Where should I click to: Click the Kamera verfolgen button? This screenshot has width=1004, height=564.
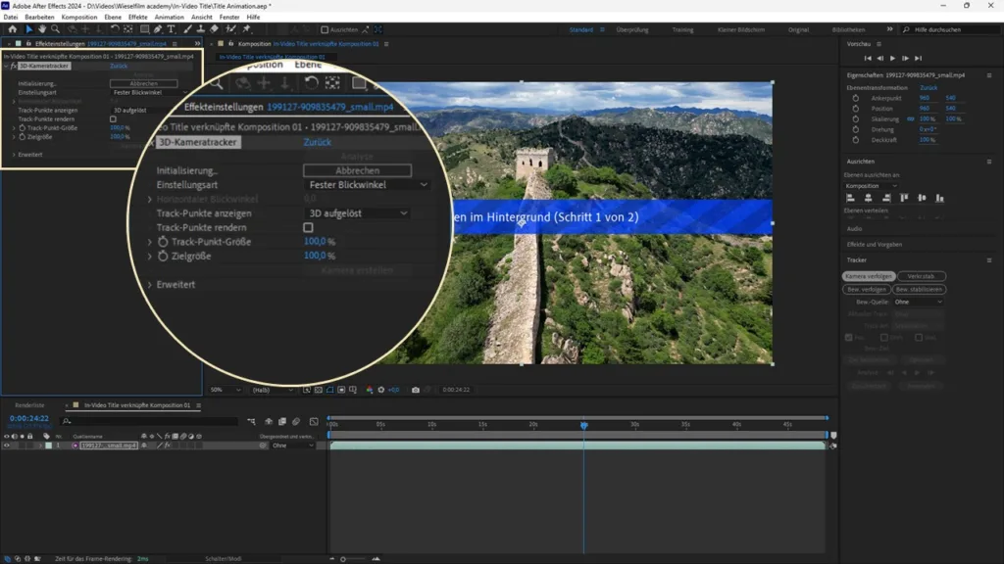coord(869,276)
